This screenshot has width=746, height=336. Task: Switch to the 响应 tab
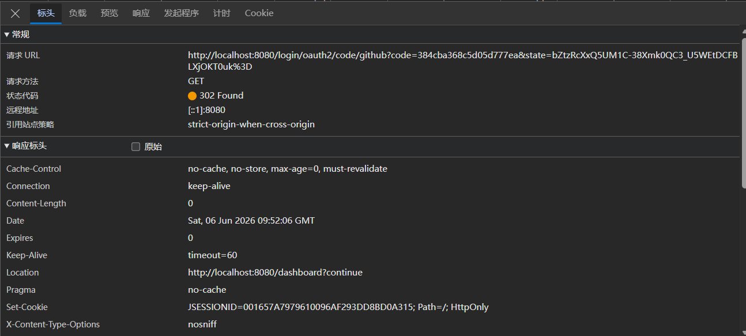[x=141, y=13]
